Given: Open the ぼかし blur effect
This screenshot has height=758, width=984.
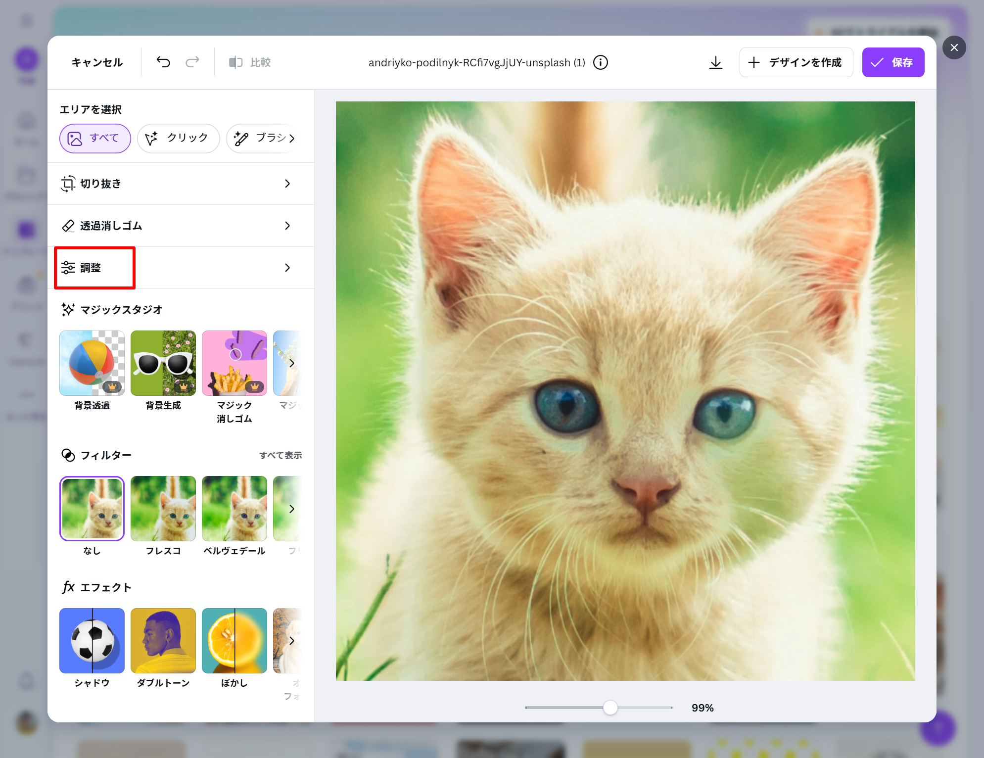Looking at the screenshot, I should point(234,641).
